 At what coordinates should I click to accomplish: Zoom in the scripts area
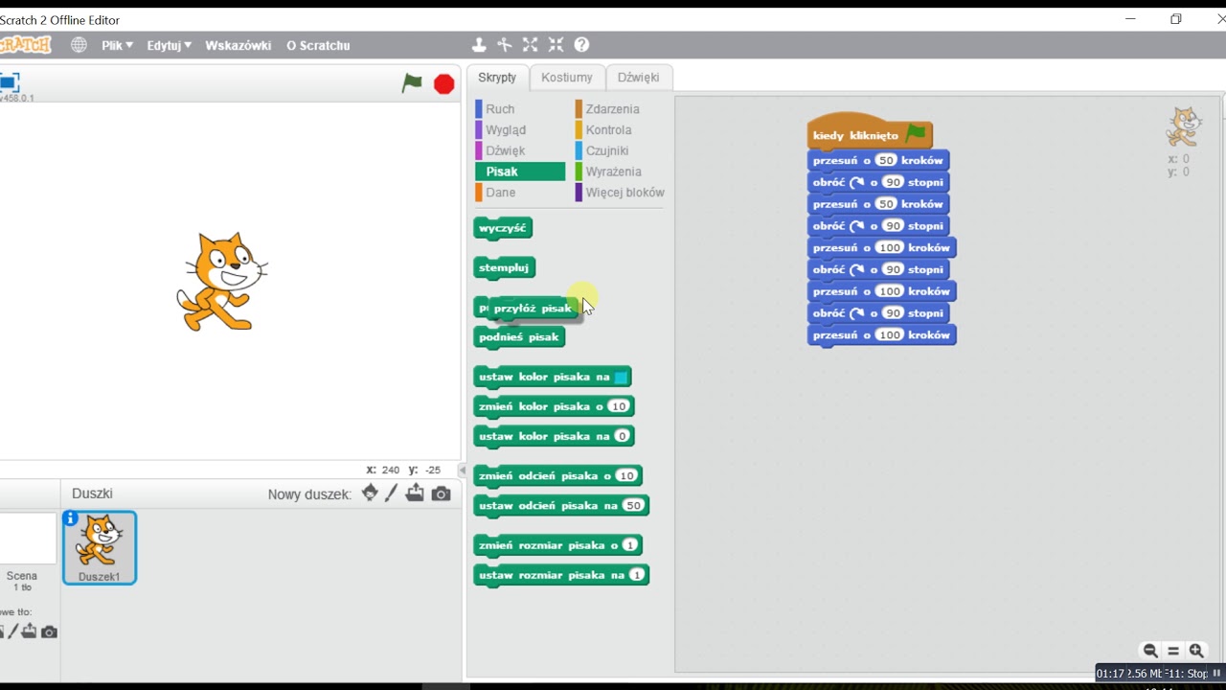point(1195,651)
